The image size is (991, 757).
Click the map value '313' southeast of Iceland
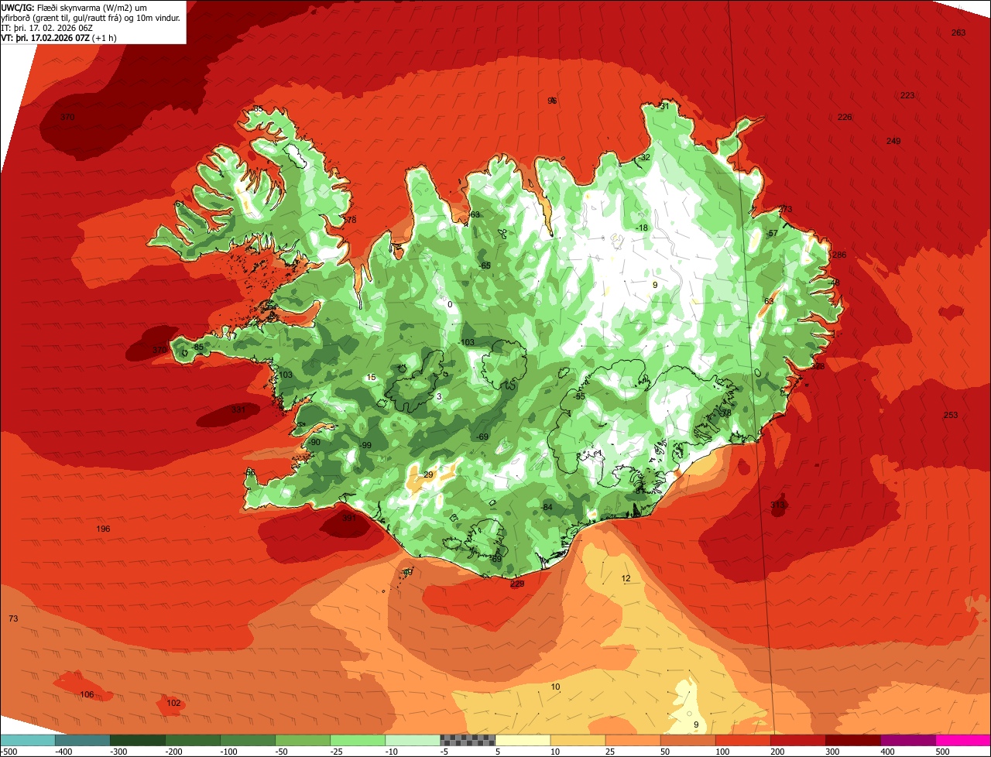point(777,505)
